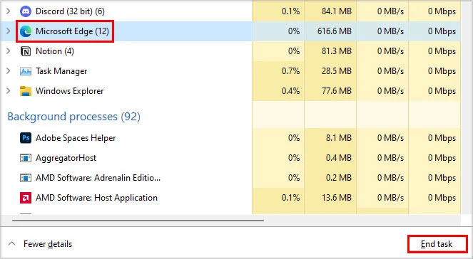Click Task Manager memory value 28.5 MB
Screen dimensions: 473x259
point(336,71)
